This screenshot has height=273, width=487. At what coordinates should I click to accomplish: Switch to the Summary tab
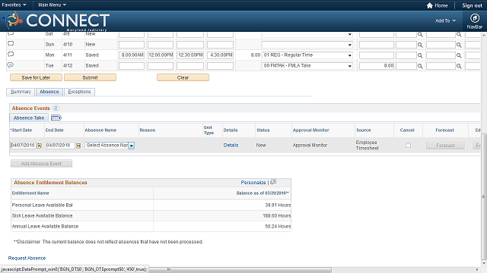pos(21,92)
